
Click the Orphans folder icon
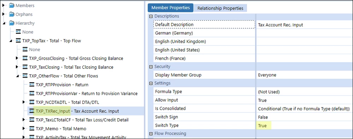coord(11,14)
